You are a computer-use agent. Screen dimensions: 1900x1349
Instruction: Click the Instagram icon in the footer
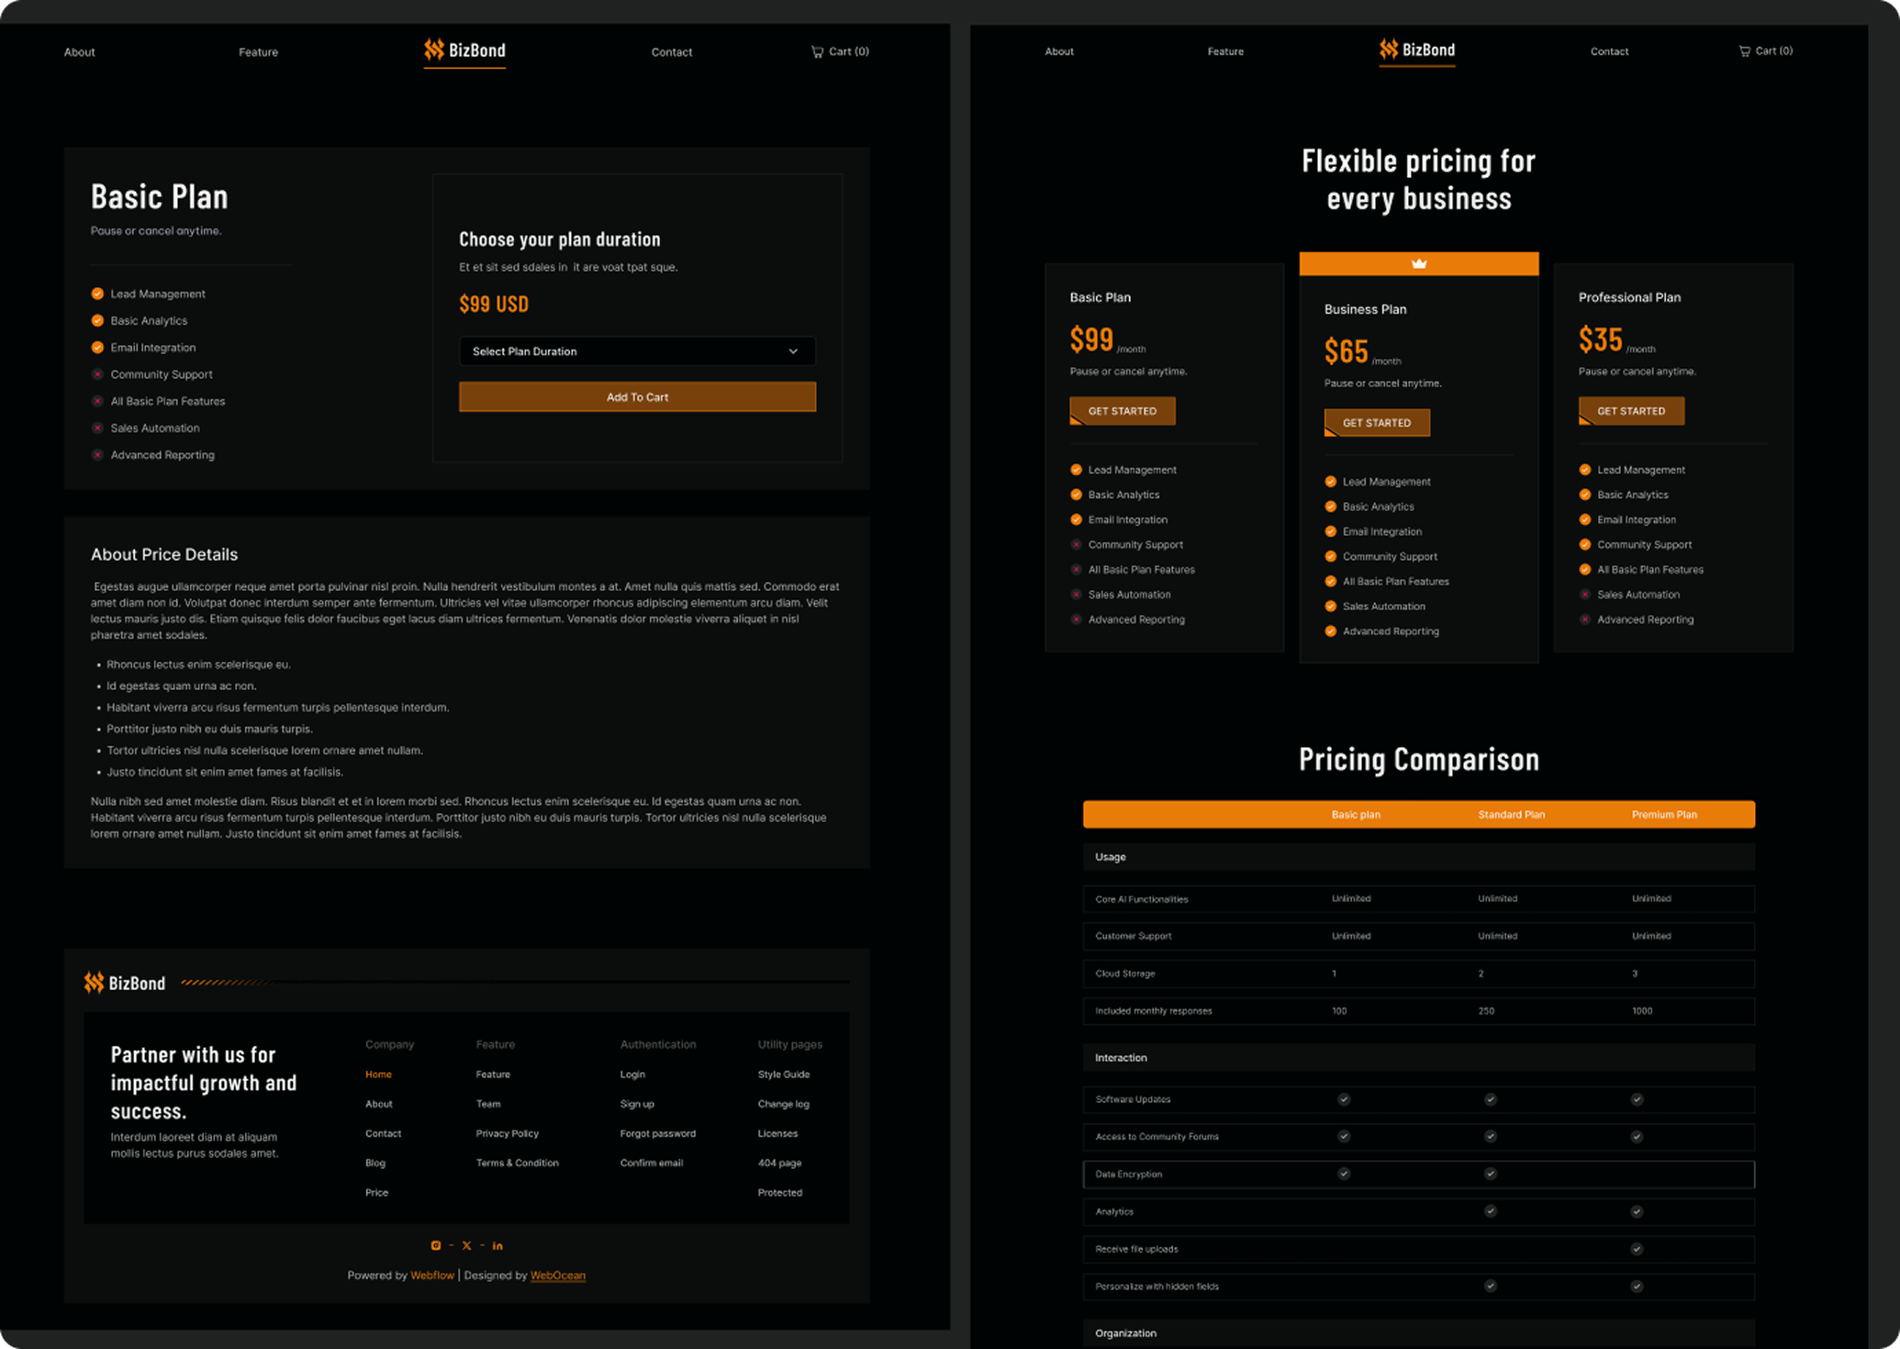tap(436, 1245)
